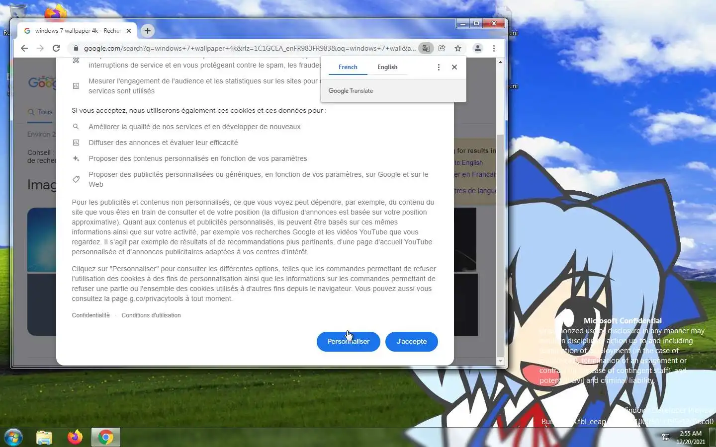
Task: Click the chart icon beside 'Mesurer l'engagement'
Action: tap(76, 86)
